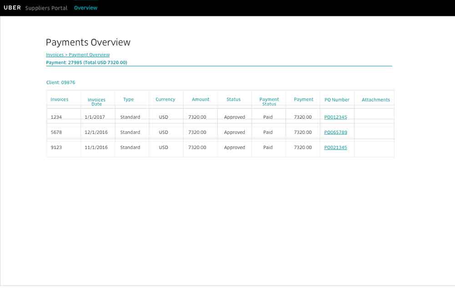Select invoice number 5678

point(56,132)
